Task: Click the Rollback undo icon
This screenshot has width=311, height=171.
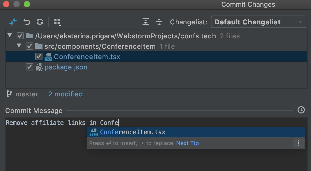Action: click(x=27, y=22)
